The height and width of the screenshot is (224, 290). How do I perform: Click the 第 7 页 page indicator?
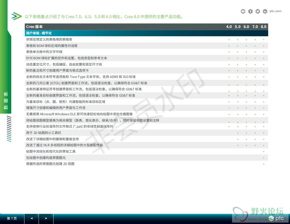coord(12,219)
